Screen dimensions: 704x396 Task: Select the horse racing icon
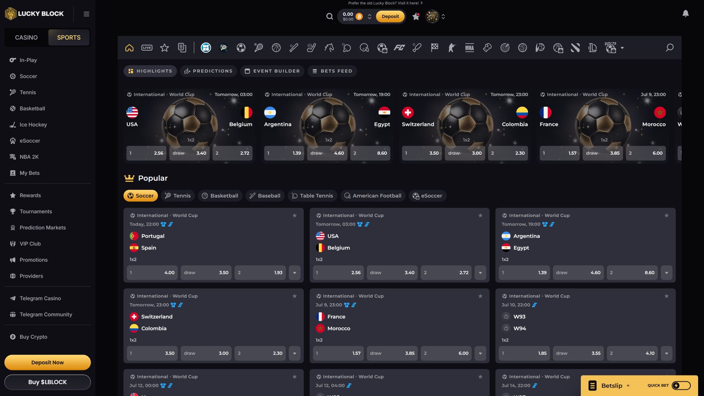click(x=329, y=48)
